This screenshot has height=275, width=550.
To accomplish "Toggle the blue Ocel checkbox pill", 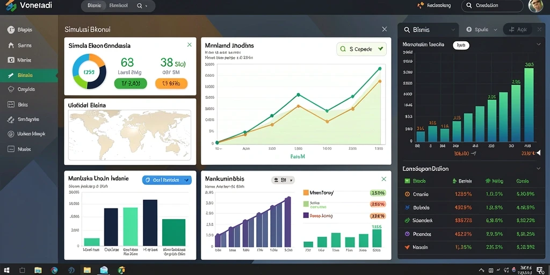I will coord(167,180).
